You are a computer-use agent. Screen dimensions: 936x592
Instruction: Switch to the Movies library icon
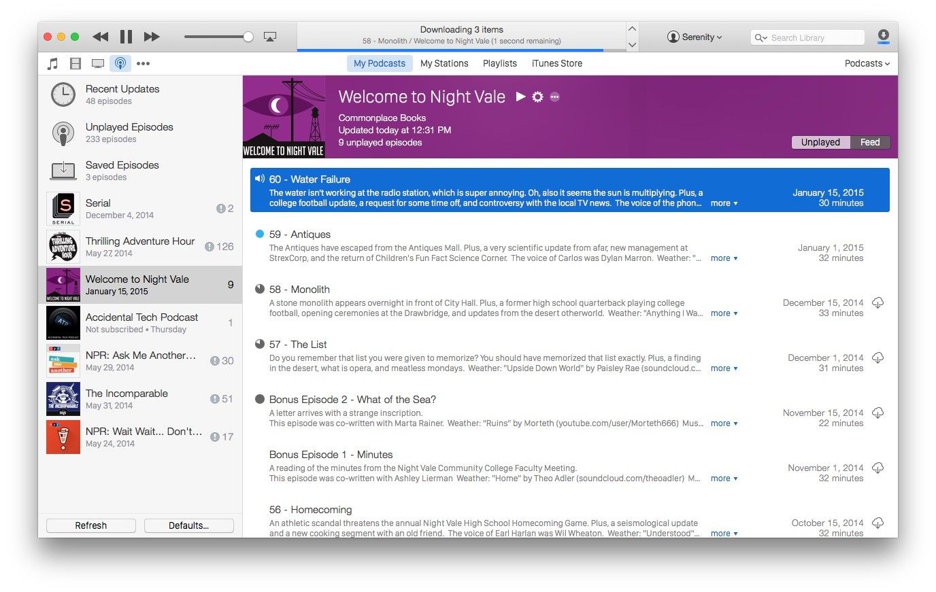(76, 64)
